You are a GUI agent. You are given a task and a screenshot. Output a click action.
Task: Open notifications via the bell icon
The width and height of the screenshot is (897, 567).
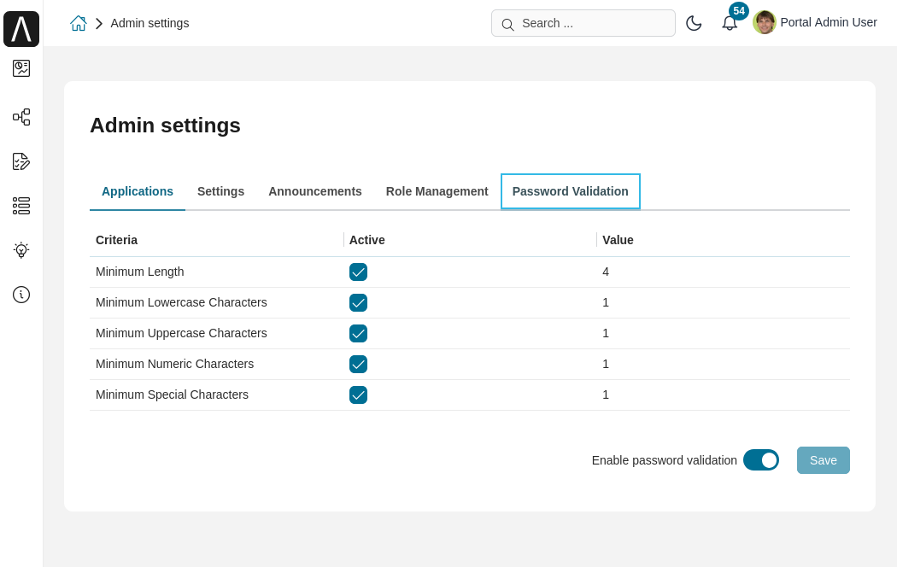pyautogui.click(x=730, y=24)
